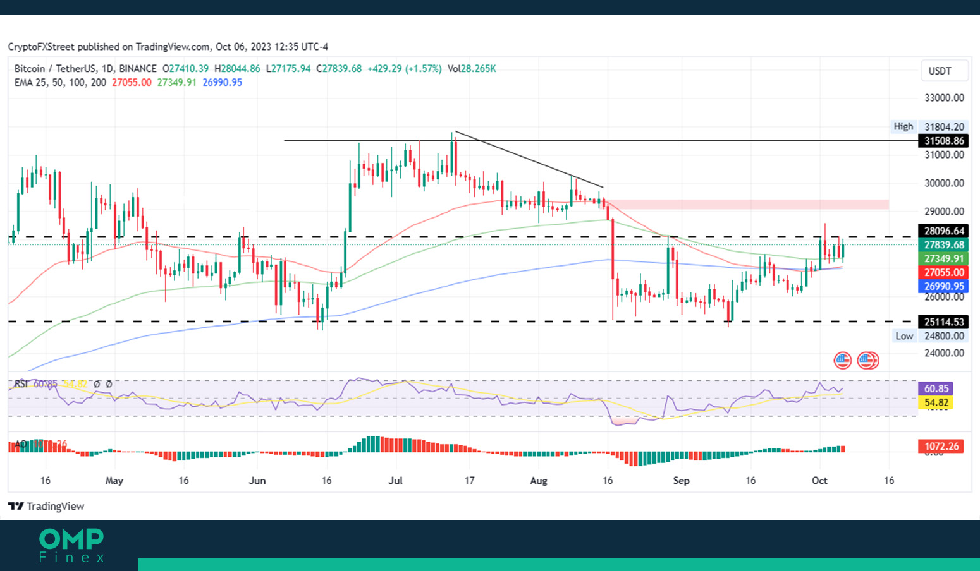Image resolution: width=980 pixels, height=571 pixels.
Task: Click the 26000.00 price axis tick
Action: 944,297
